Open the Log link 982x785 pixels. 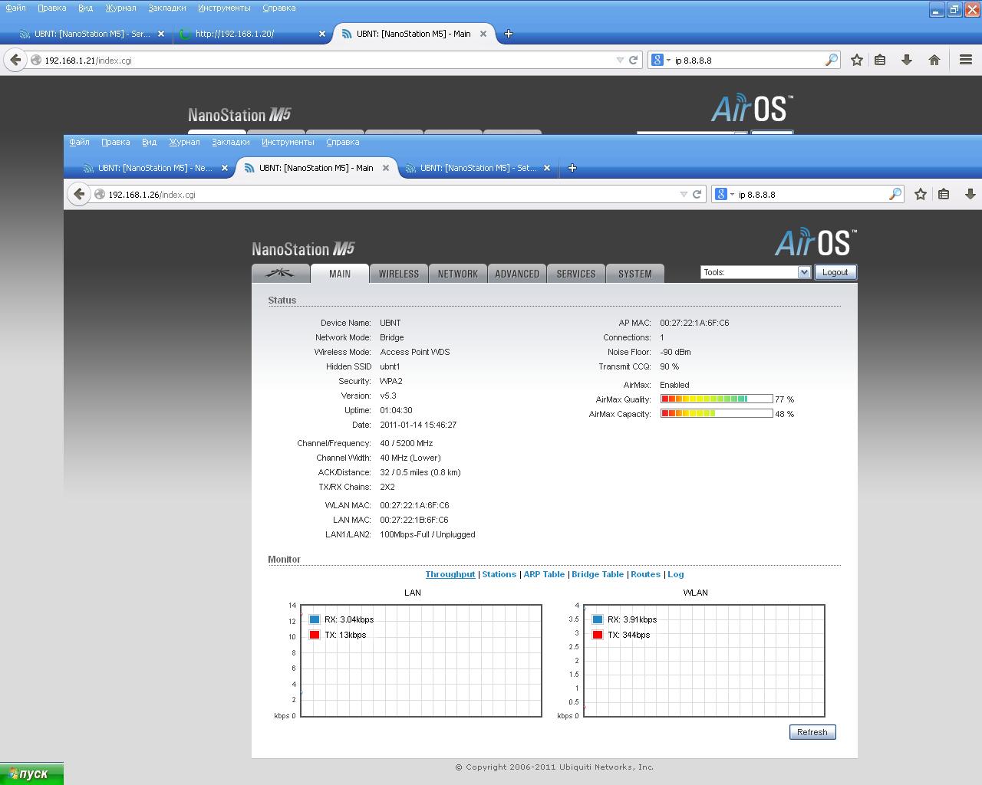[676, 574]
